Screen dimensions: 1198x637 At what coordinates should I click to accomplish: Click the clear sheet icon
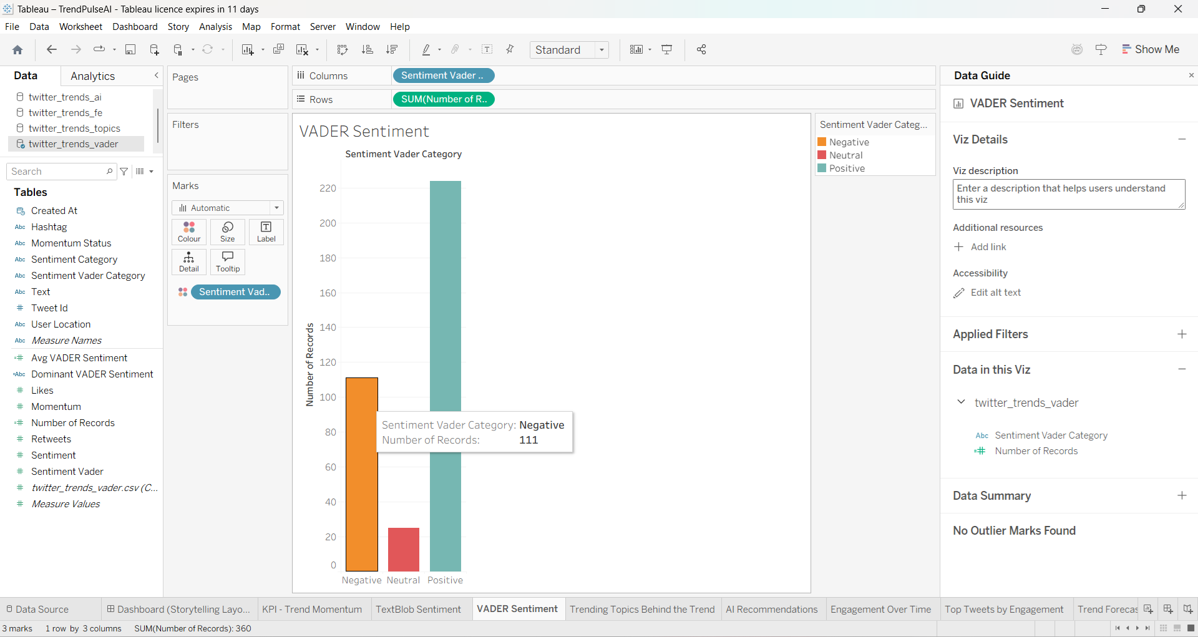pyautogui.click(x=303, y=49)
